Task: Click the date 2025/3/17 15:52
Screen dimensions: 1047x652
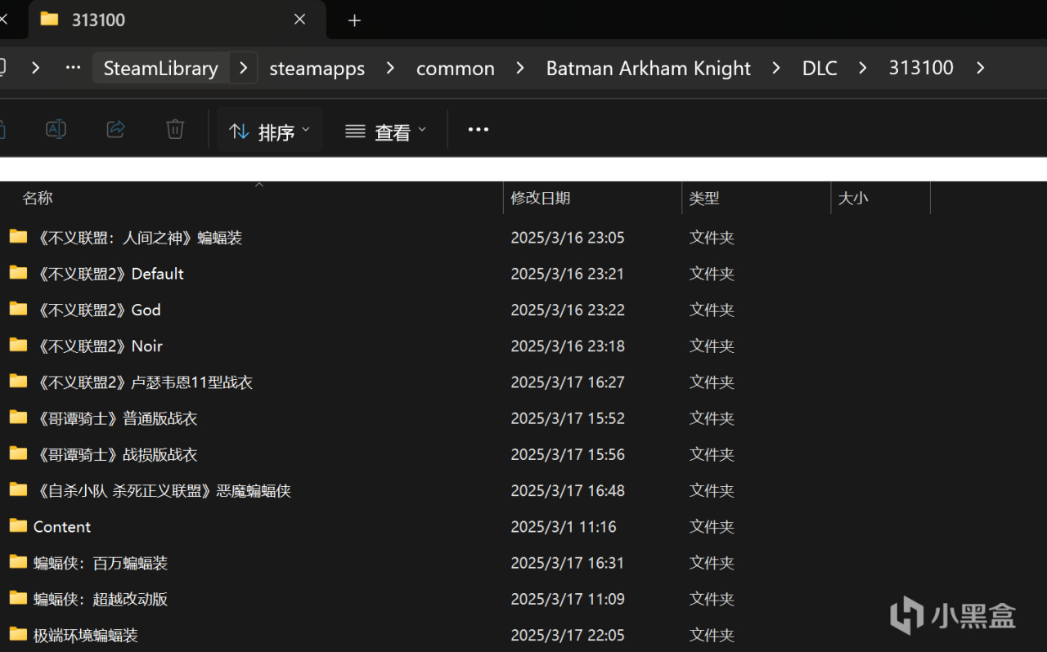Action: [x=568, y=418]
